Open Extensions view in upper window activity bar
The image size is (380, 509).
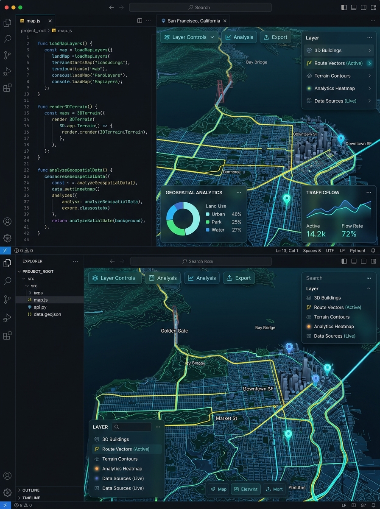[7, 88]
